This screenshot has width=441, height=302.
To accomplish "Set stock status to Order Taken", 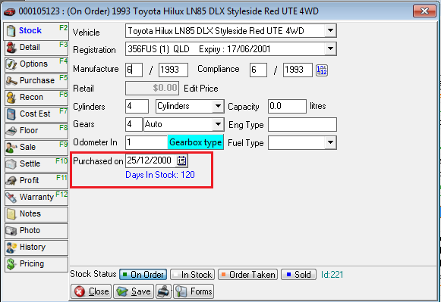I will coord(247,275).
